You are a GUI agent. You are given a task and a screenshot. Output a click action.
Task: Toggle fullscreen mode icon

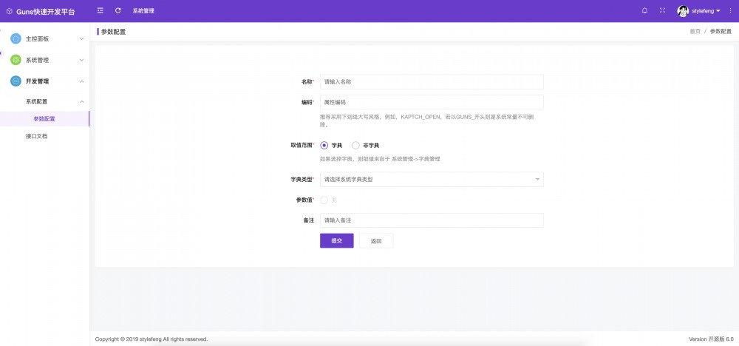pos(662,10)
